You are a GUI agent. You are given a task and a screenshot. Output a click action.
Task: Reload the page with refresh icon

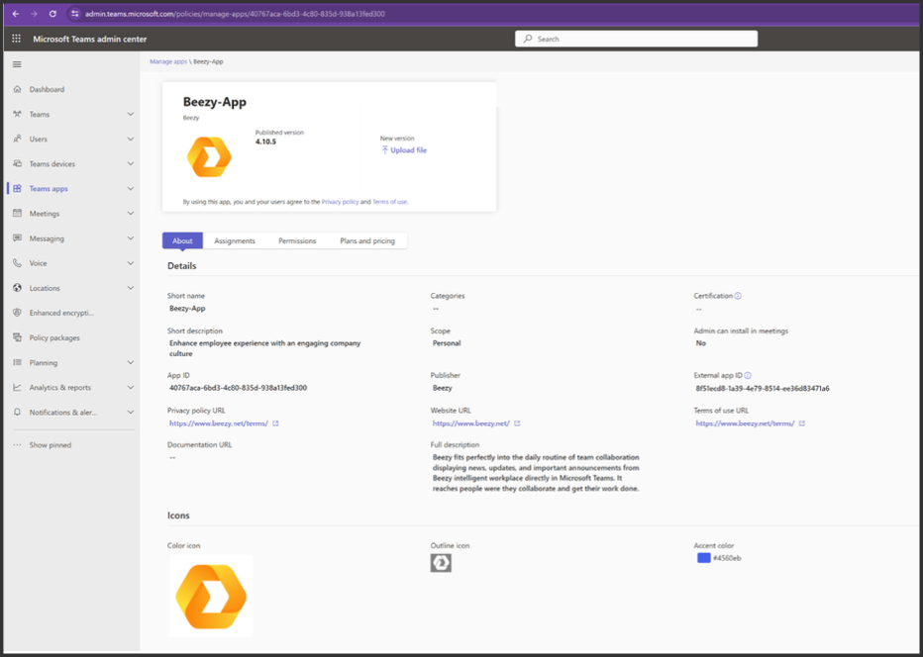(x=52, y=14)
